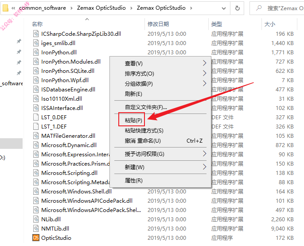Click the 1,771 KB size cell
The height and width of the screenshot is (246, 304).
pos(282,53)
